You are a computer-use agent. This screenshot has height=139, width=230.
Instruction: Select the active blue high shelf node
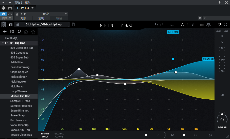click(x=173, y=59)
